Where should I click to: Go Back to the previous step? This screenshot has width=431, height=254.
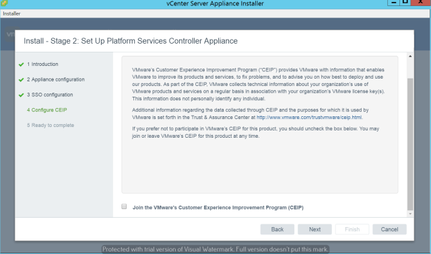(x=277, y=229)
